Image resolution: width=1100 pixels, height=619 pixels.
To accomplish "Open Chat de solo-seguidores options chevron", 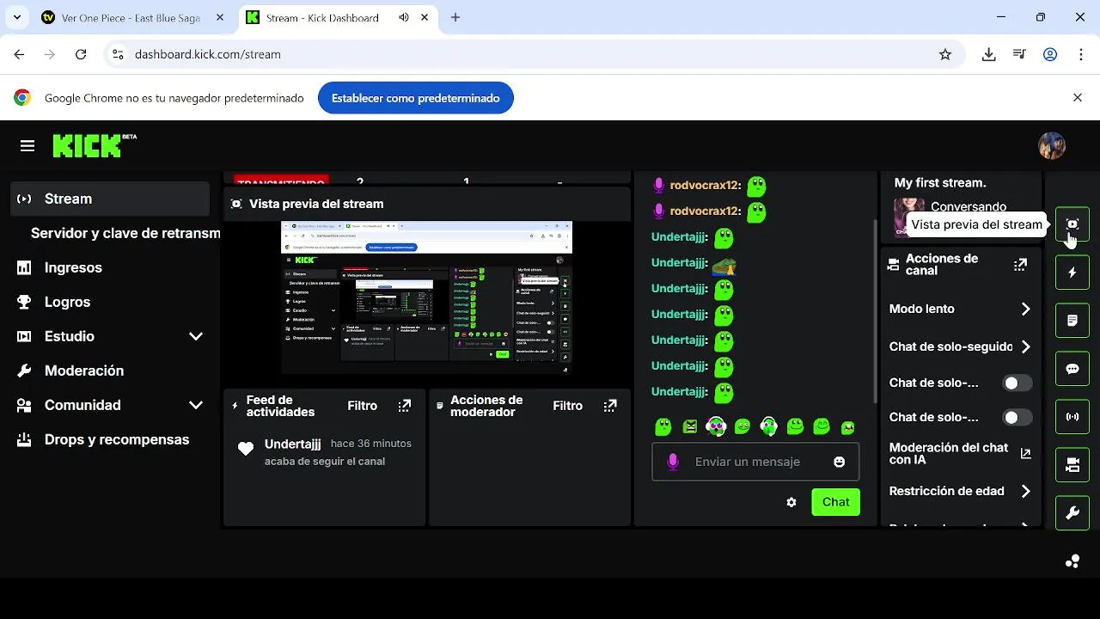I will 1025,347.
